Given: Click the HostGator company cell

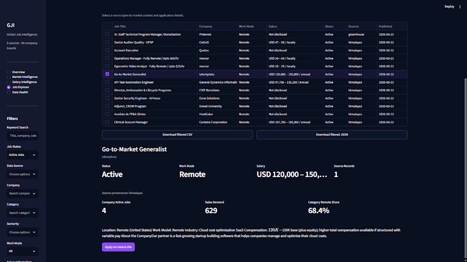Looking at the screenshot, I should [x=217, y=114].
